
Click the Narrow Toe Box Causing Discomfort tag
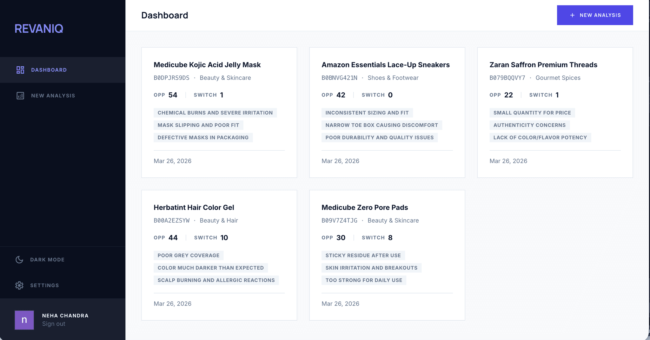click(x=382, y=125)
